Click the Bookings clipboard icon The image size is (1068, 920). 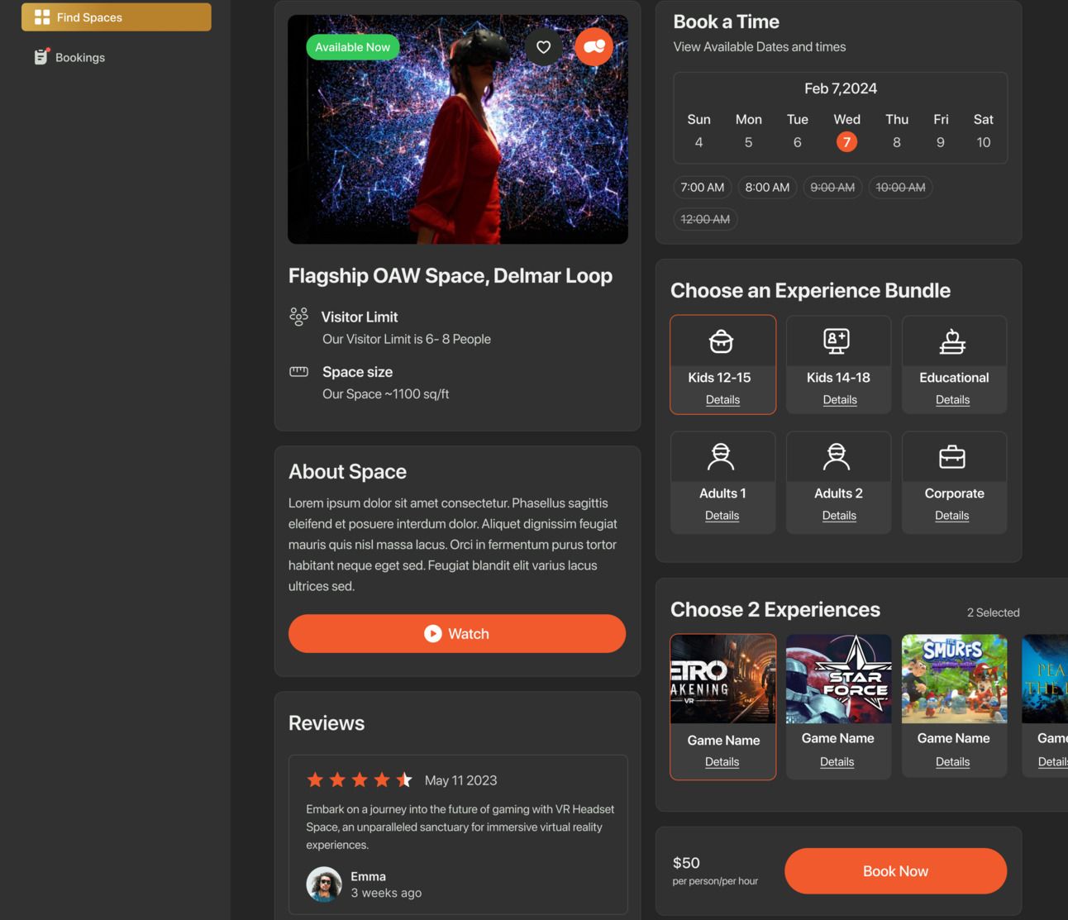coord(41,56)
